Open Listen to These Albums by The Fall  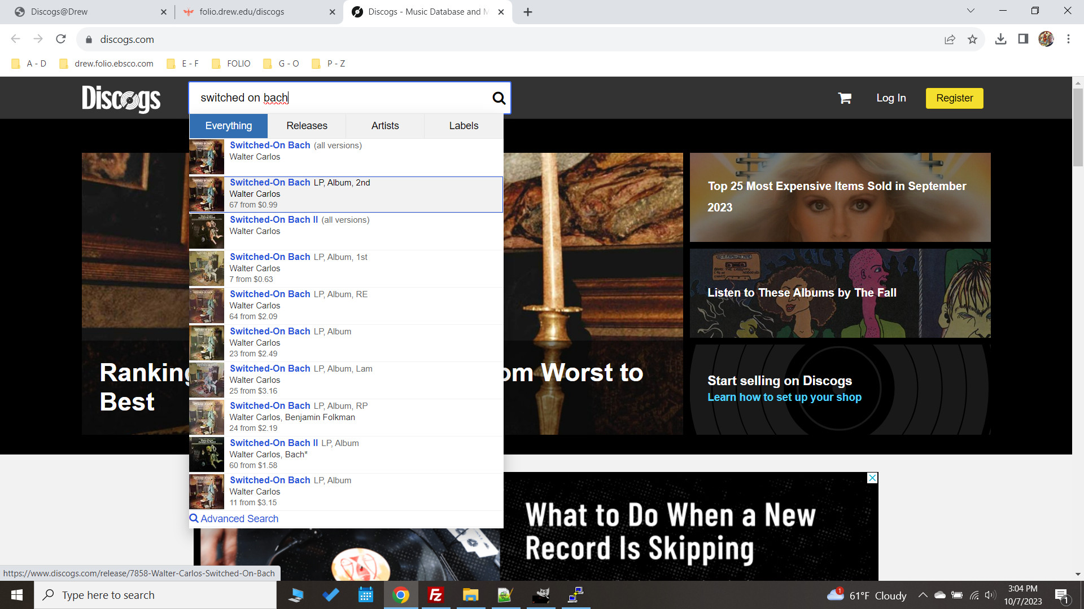click(840, 293)
